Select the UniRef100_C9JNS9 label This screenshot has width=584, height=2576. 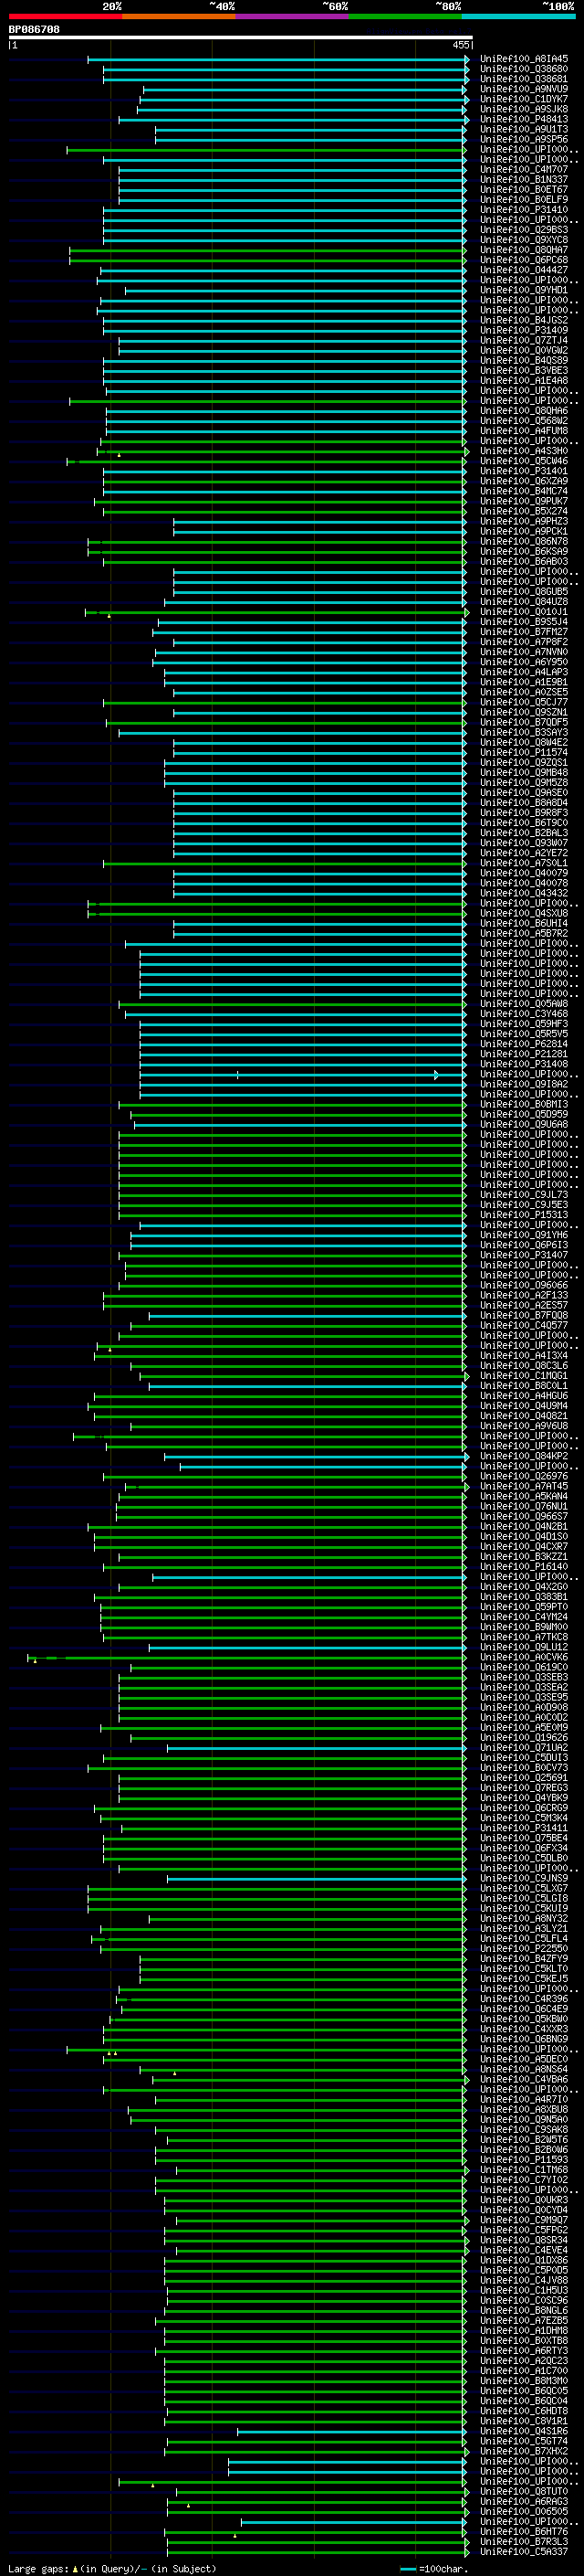click(523, 1878)
